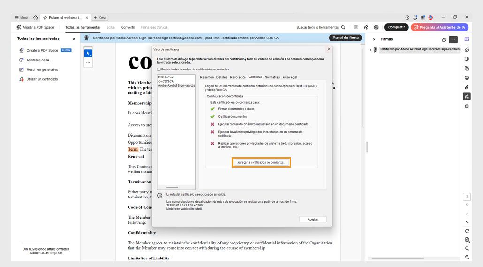Go to the previous page arrow
This screenshot has width=483, height=267.
coord(467,214)
